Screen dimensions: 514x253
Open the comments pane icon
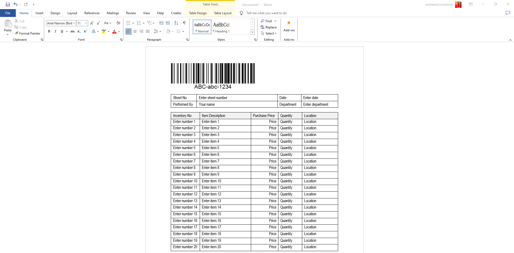(x=508, y=13)
